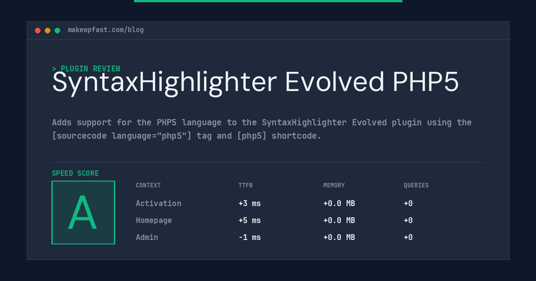Click the plugin description paragraph
The height and width of the screenshot is (281, 536).
pos(262,129)
